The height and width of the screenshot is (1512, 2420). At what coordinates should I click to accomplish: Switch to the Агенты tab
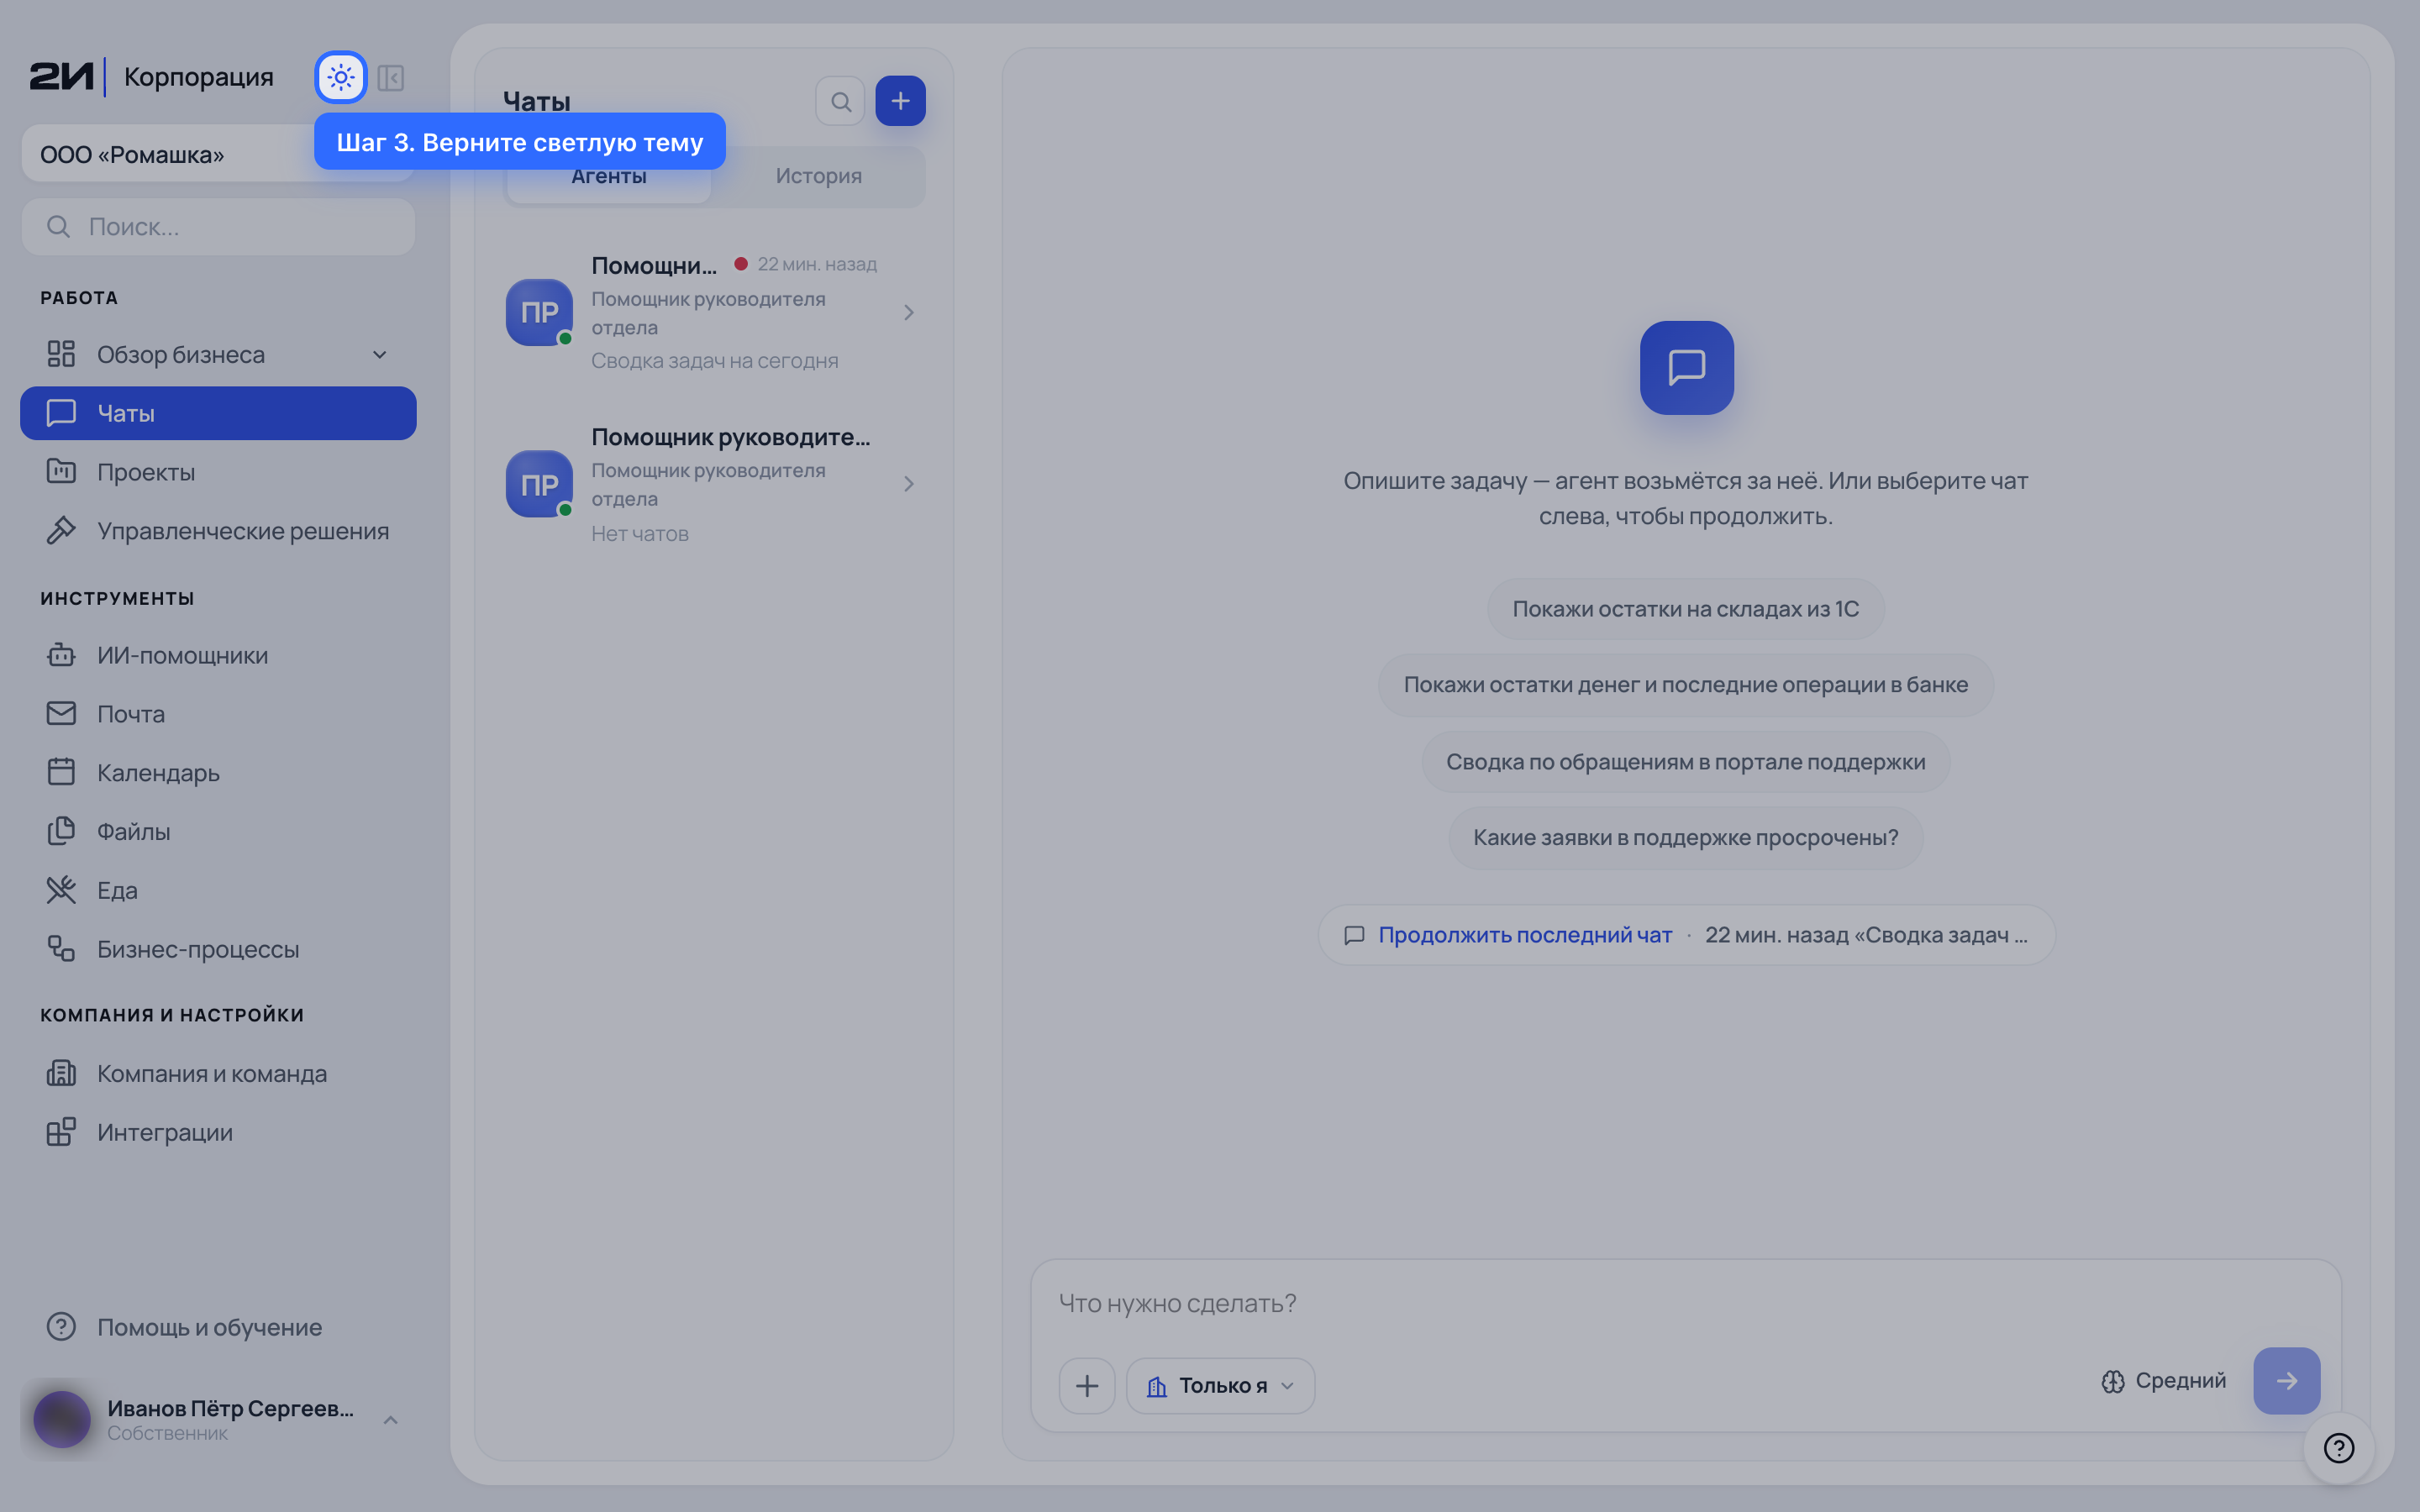click(609, 176)
